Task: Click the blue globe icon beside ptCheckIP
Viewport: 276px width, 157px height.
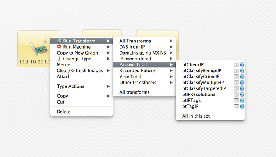Action: tap(242, 65)
